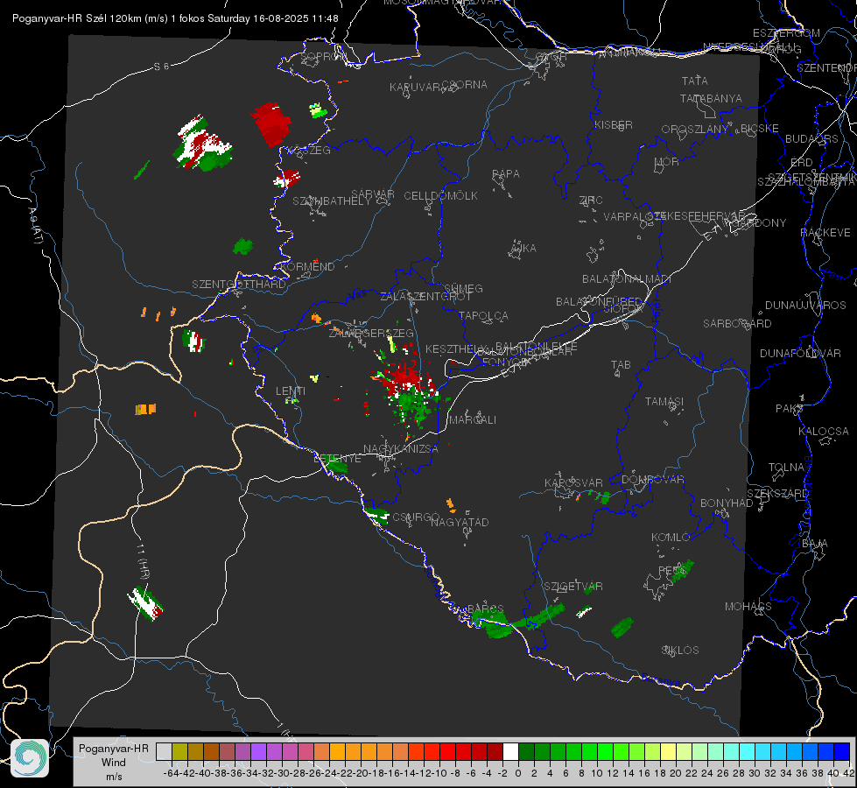
Task: Click the SZENTGOTTHÁRD city label
Action: (239, 285)
